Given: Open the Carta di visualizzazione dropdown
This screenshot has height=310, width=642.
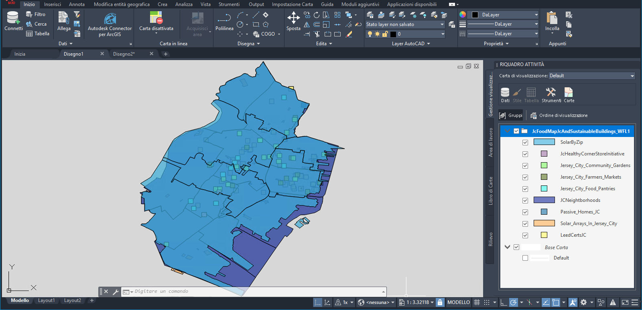Looking at the screenshot, I should pyautogui.click(x=592, y=76).
